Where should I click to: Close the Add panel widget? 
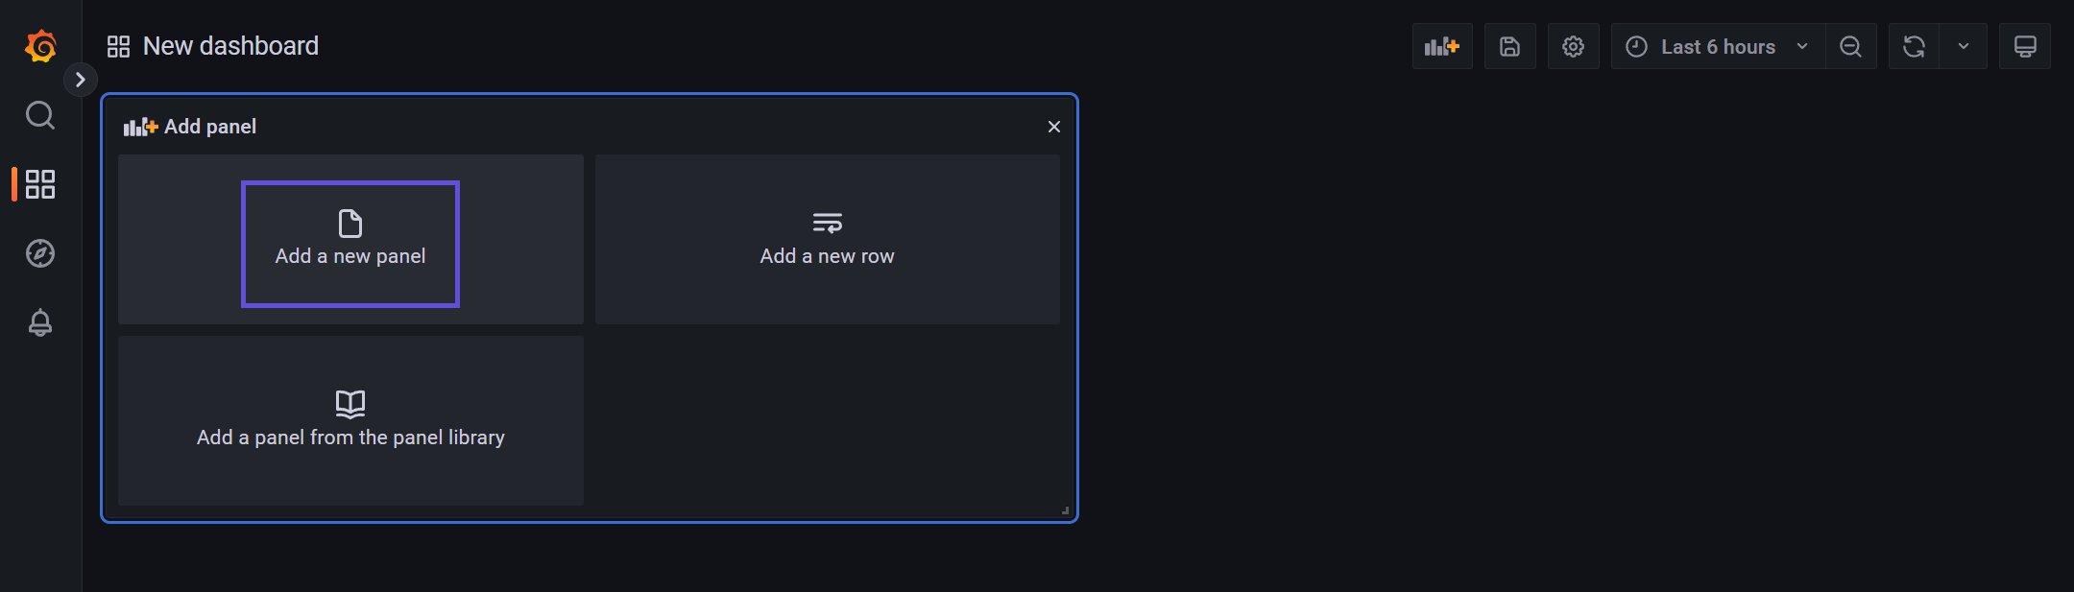coord(1053,126)
